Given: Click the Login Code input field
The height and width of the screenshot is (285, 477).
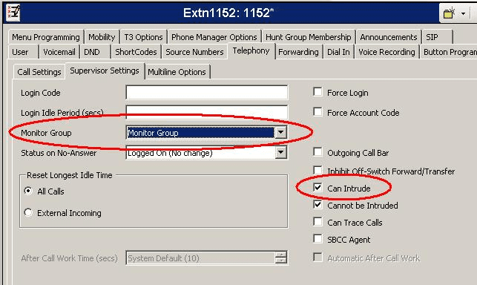Looking at the screenshot, I should [x=206, y=92].
